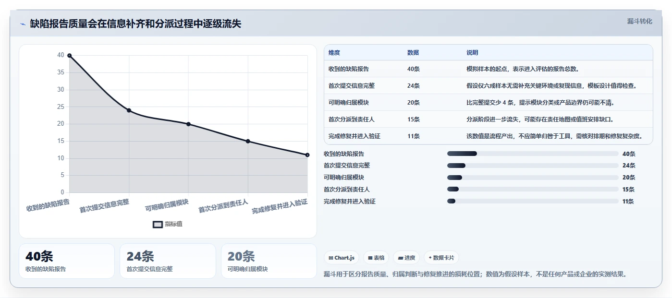672x298 pixels.
Task: Click the x-axis label 完成修复并进入验证
Action: pyautogui.click(x=280, y=206)
